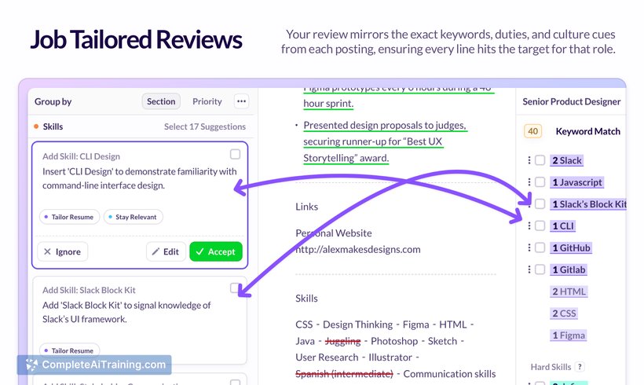Select the 1 Figma keyword tag
Screen dimensions: 644x385
click(569, 335)
